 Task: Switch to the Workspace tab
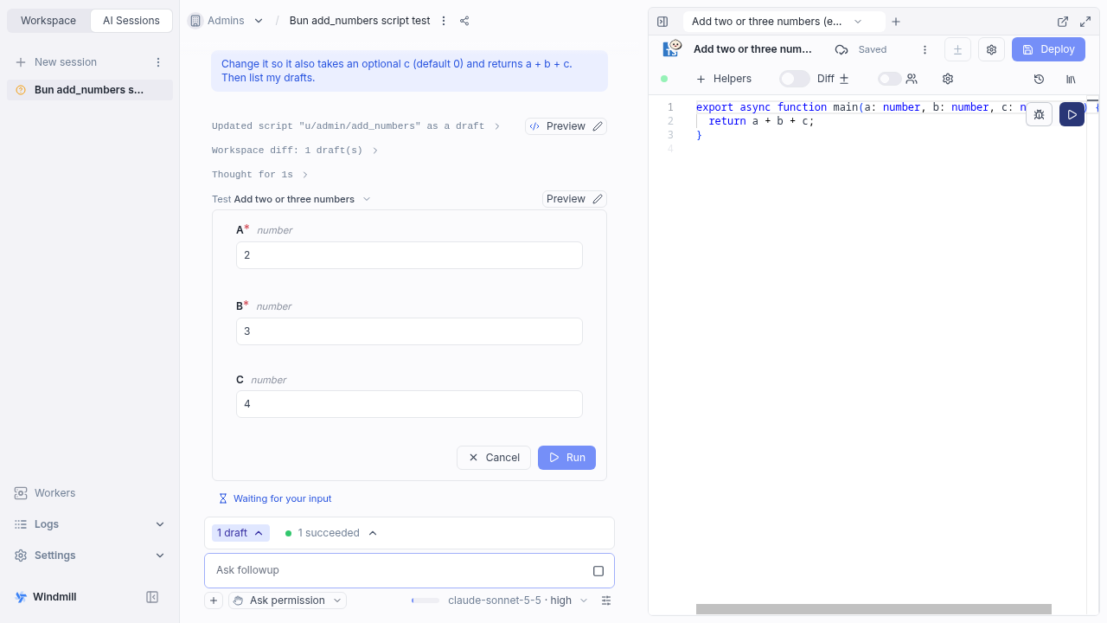pyautogui.click(x=48, y=21)
